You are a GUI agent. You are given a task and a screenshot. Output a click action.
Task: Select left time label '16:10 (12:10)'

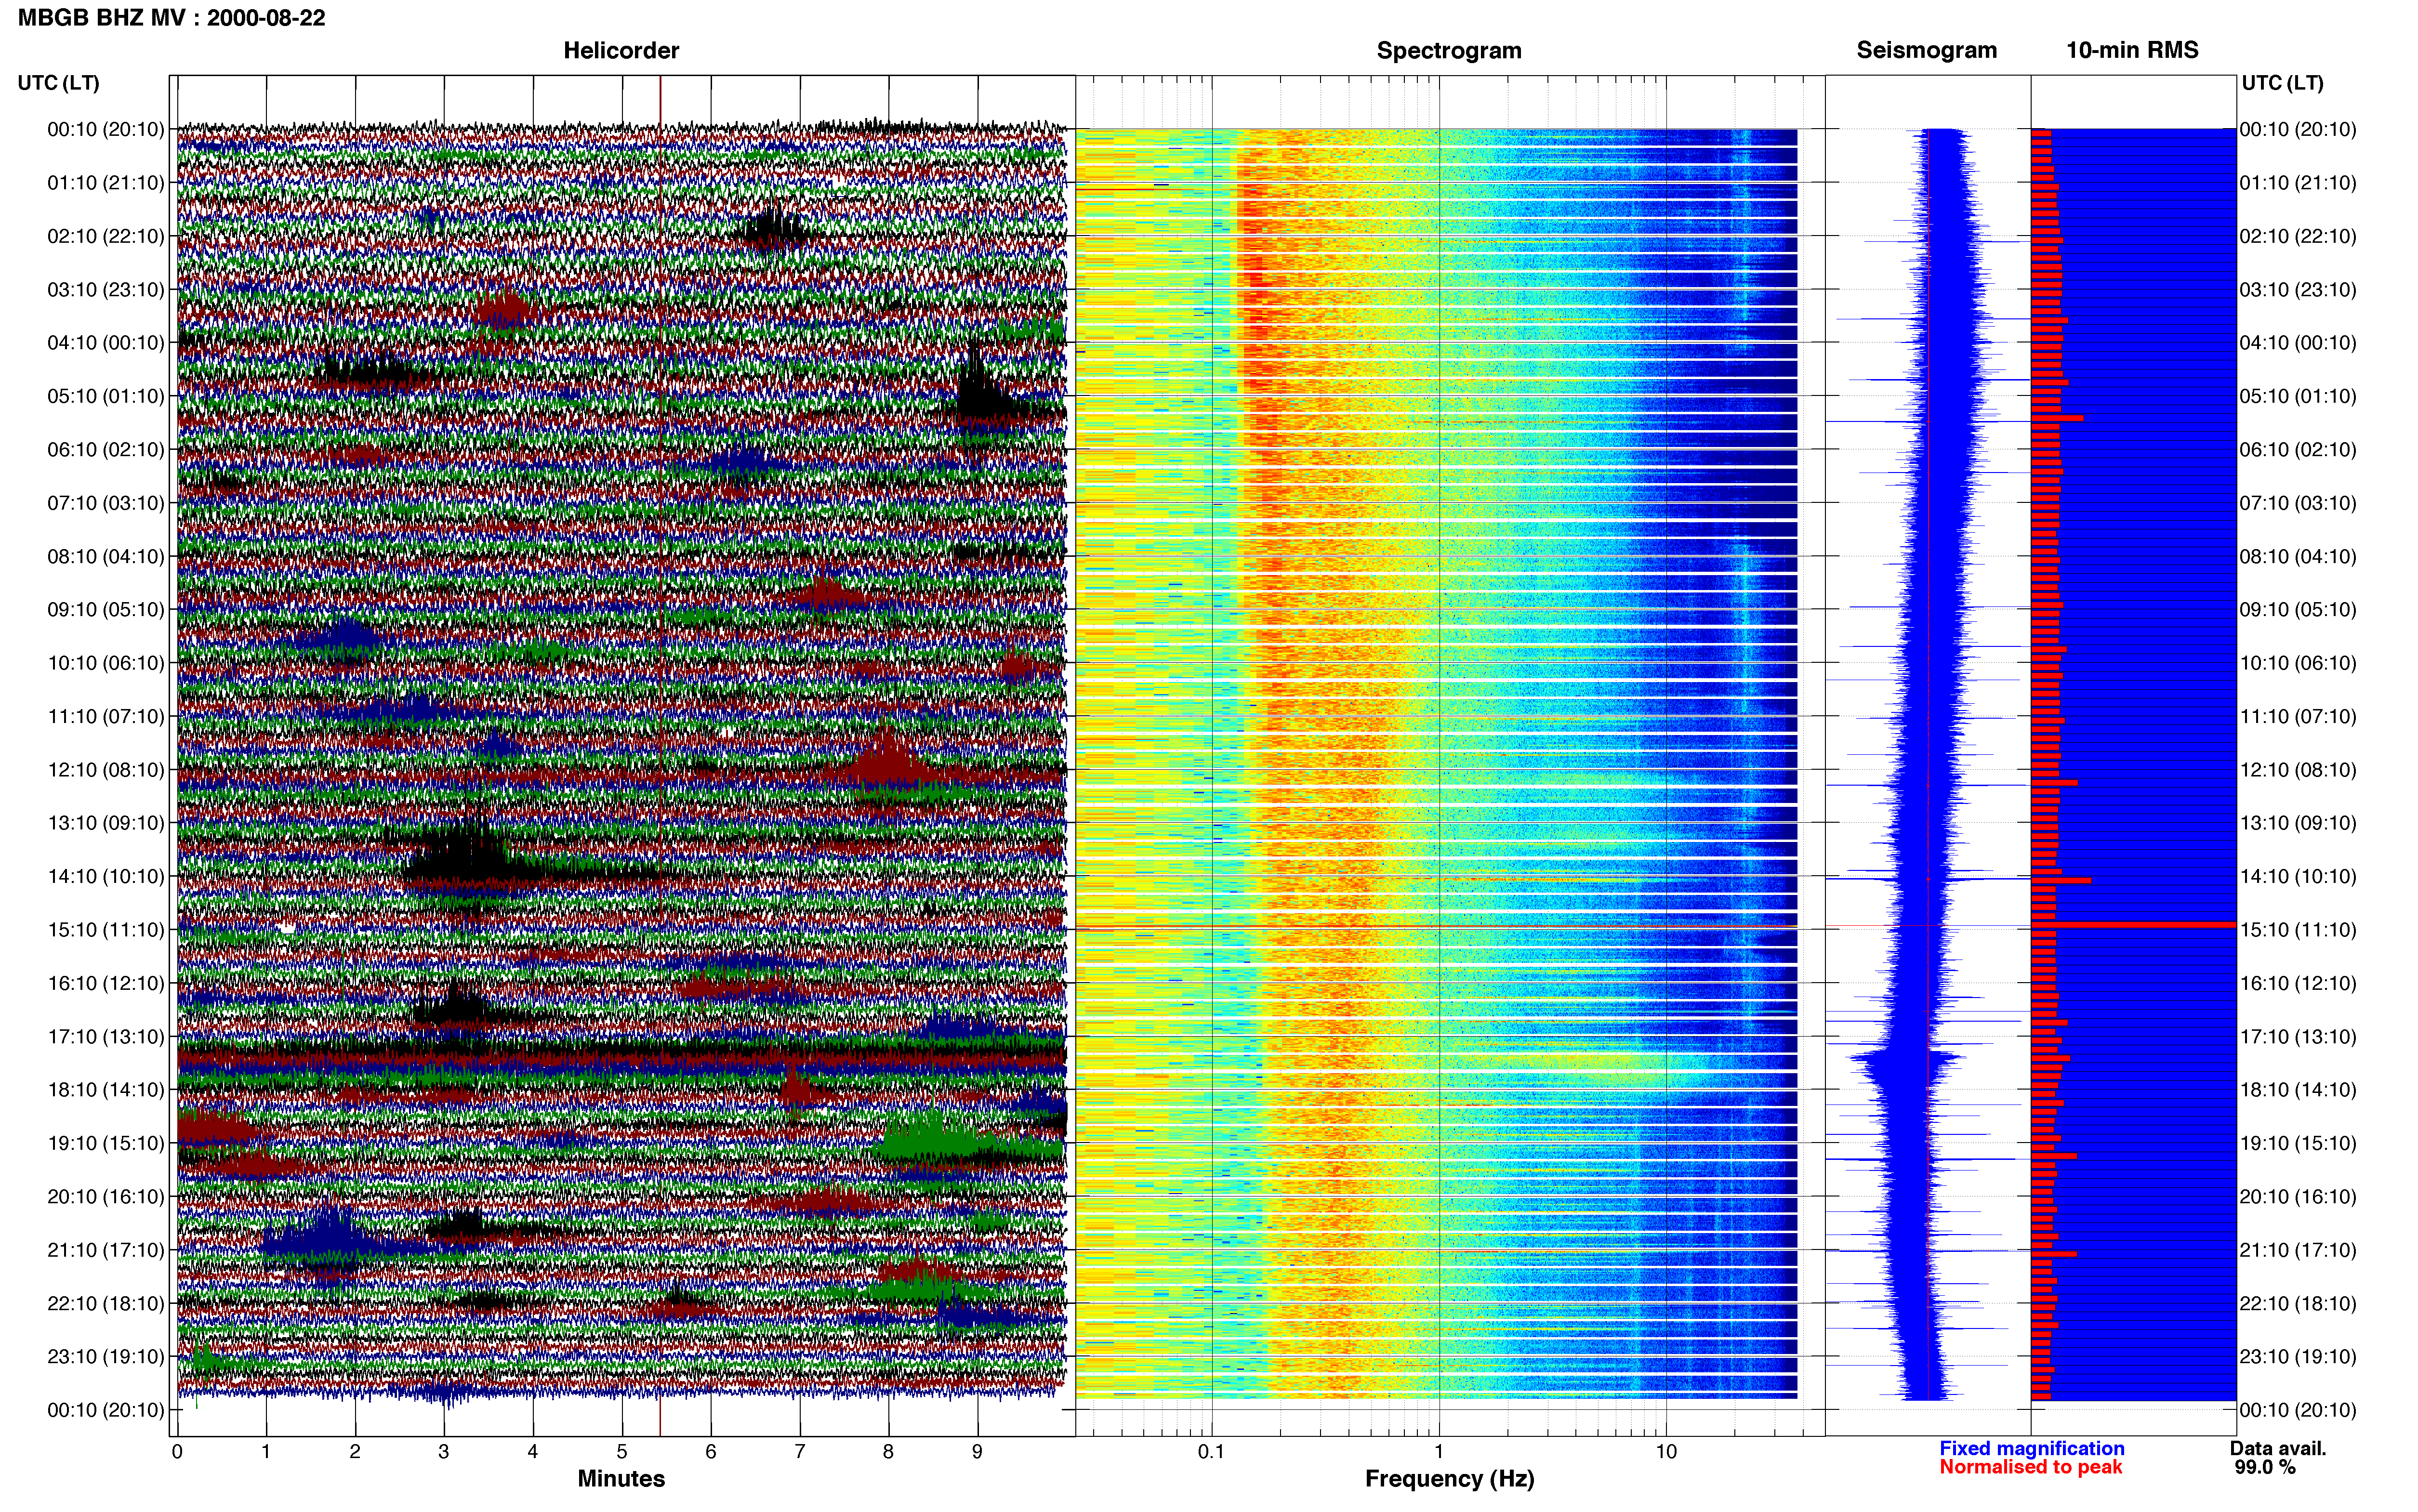106,983
